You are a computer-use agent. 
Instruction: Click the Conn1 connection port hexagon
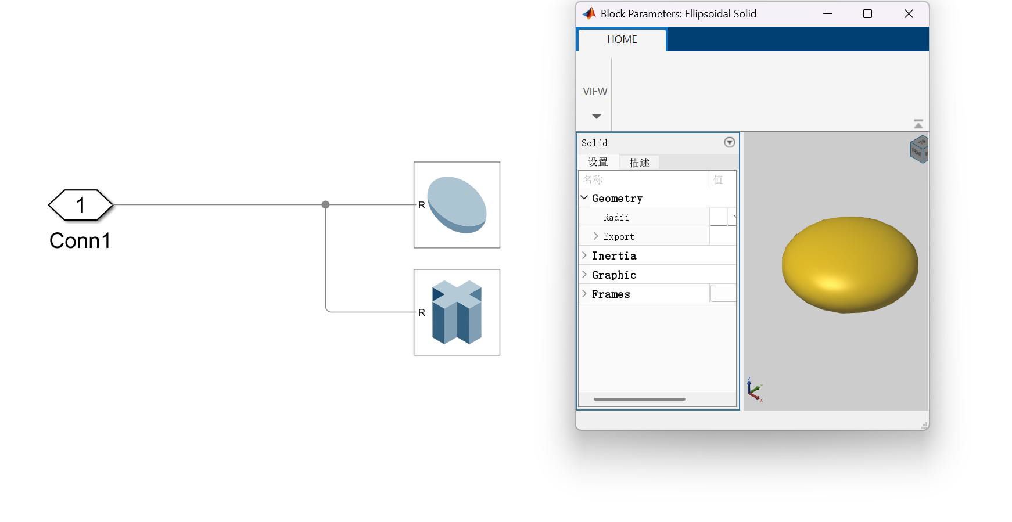click(x=80, y=205)
